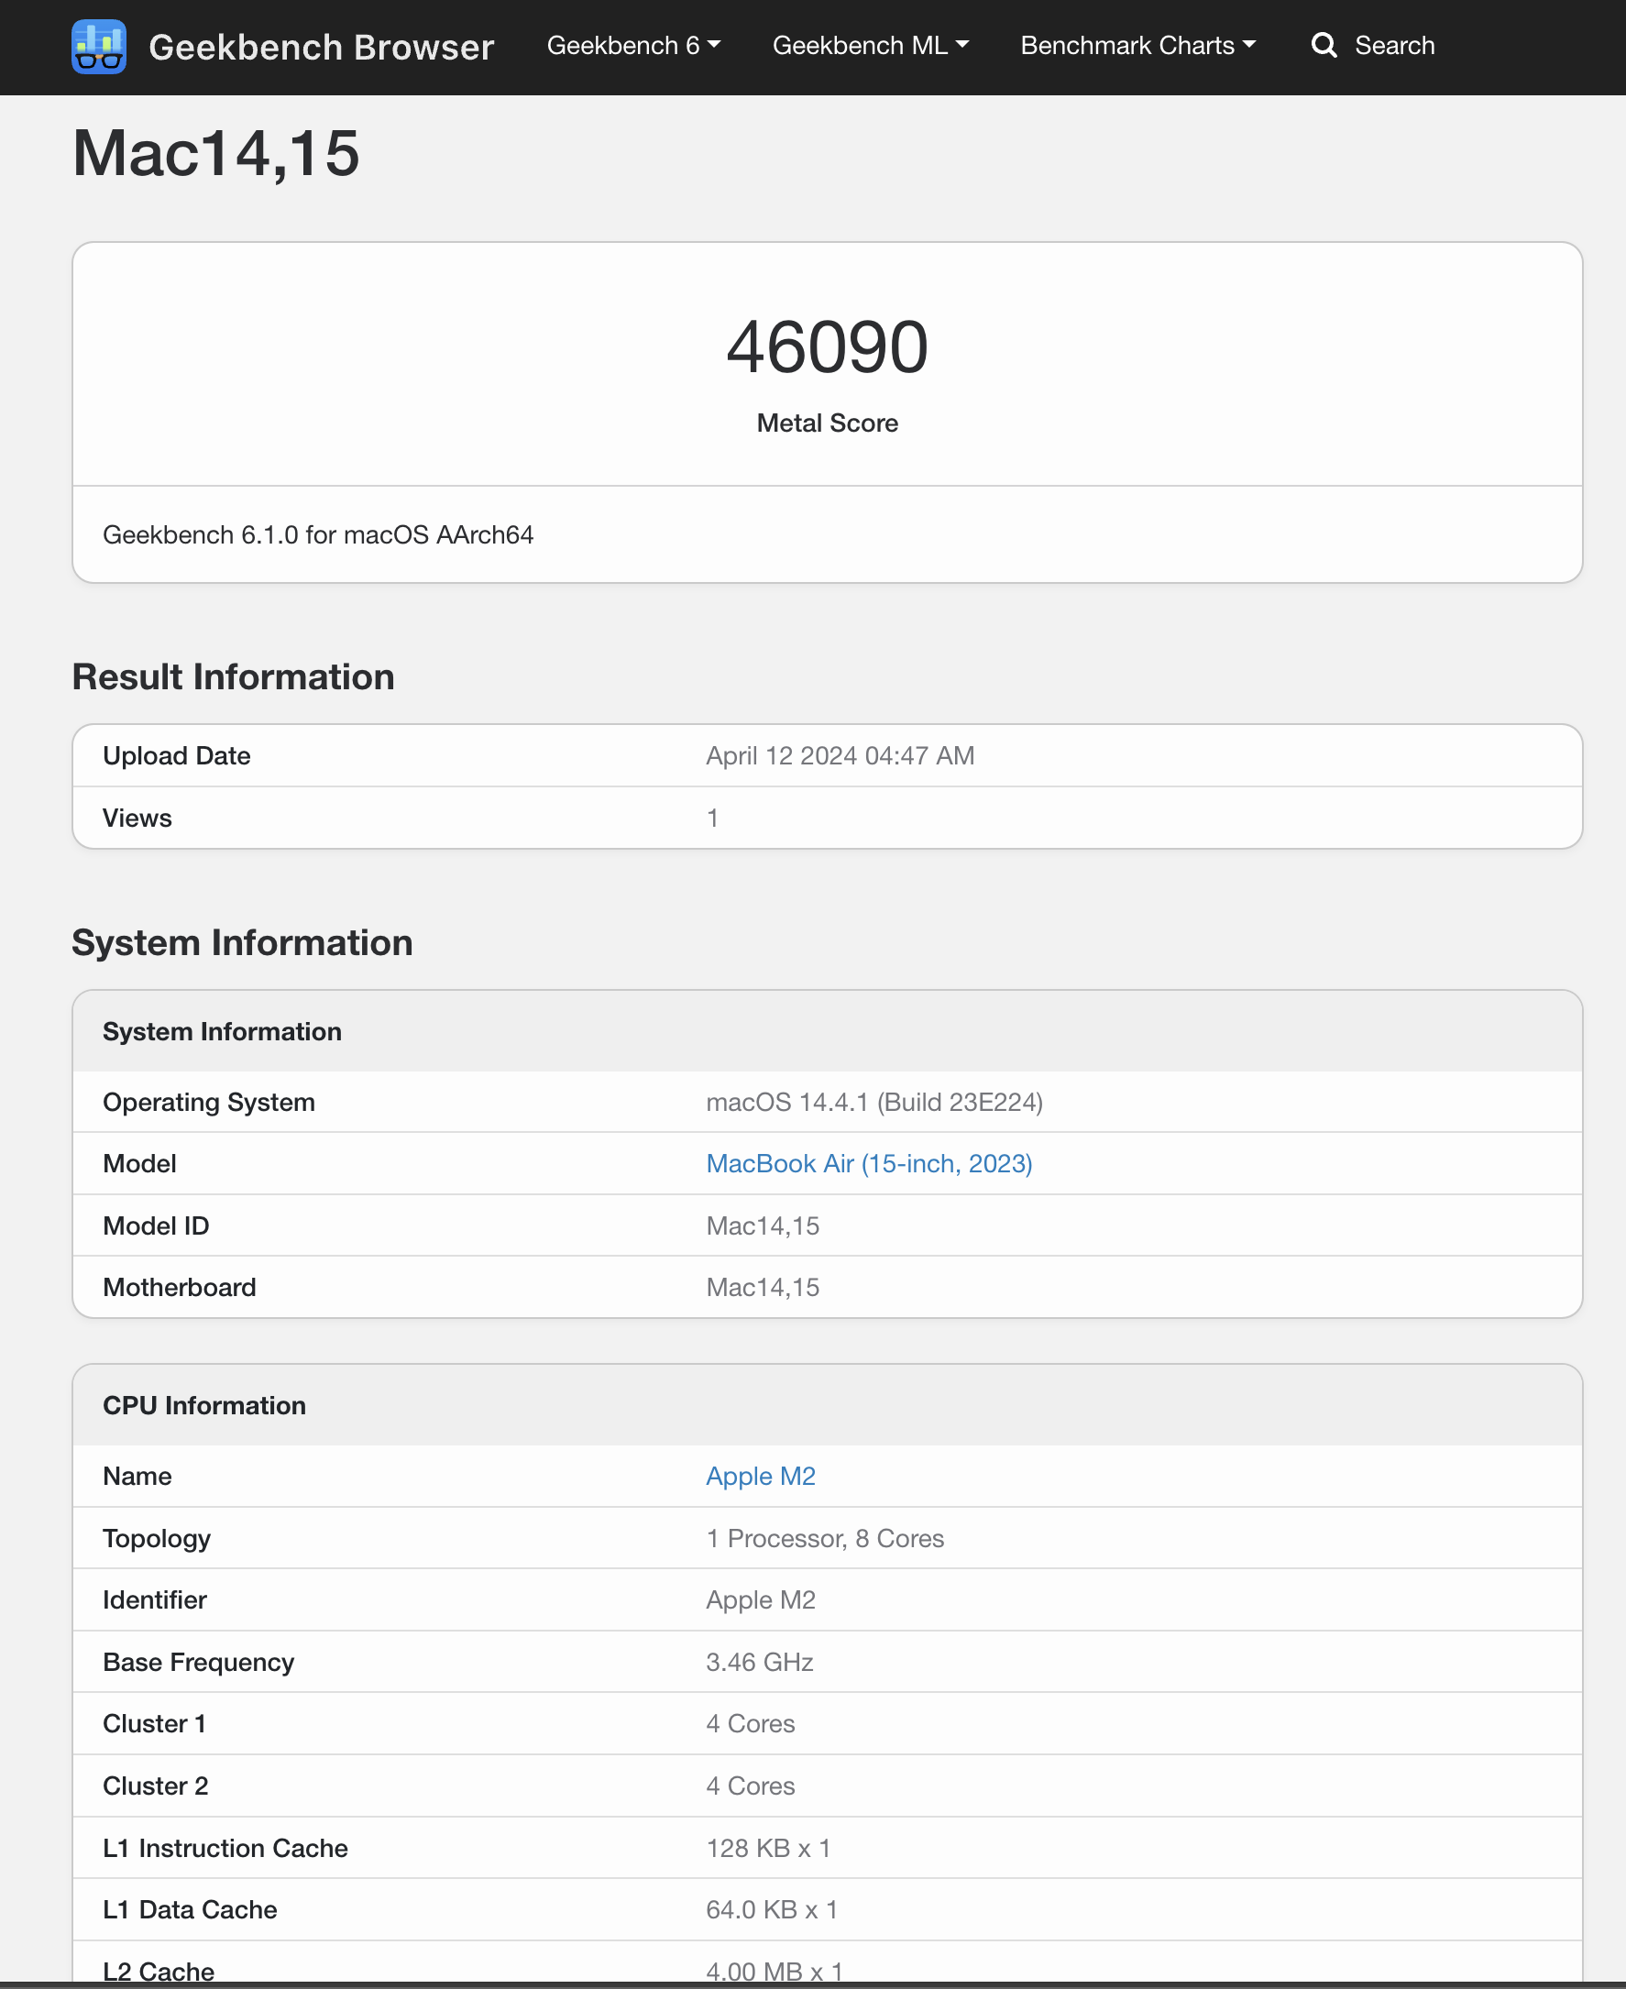Click the System Information section heading
Image resolution: width=1626 pixels, height=1989 pixels.
(x=242, y=943)
